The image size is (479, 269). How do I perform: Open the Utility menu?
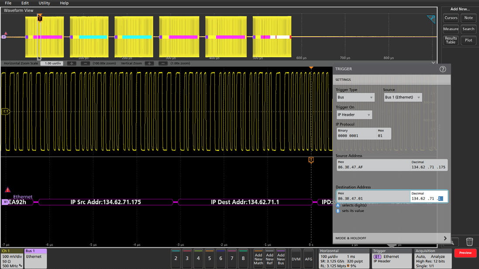[44, 3]
